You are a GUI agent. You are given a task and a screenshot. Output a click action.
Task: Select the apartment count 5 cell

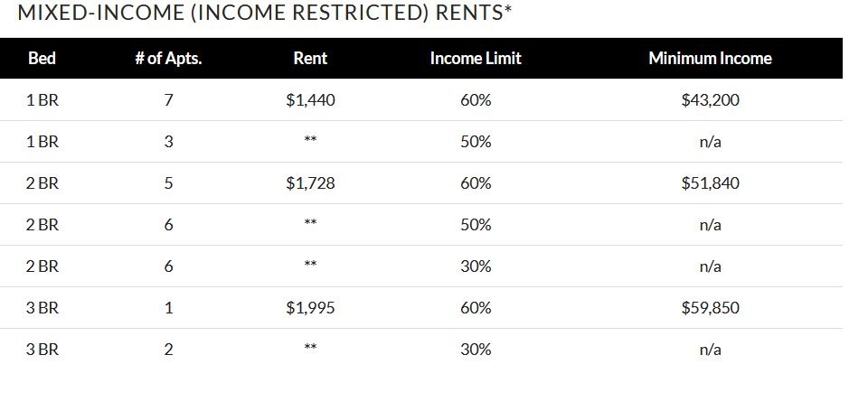tap(168, 183)
